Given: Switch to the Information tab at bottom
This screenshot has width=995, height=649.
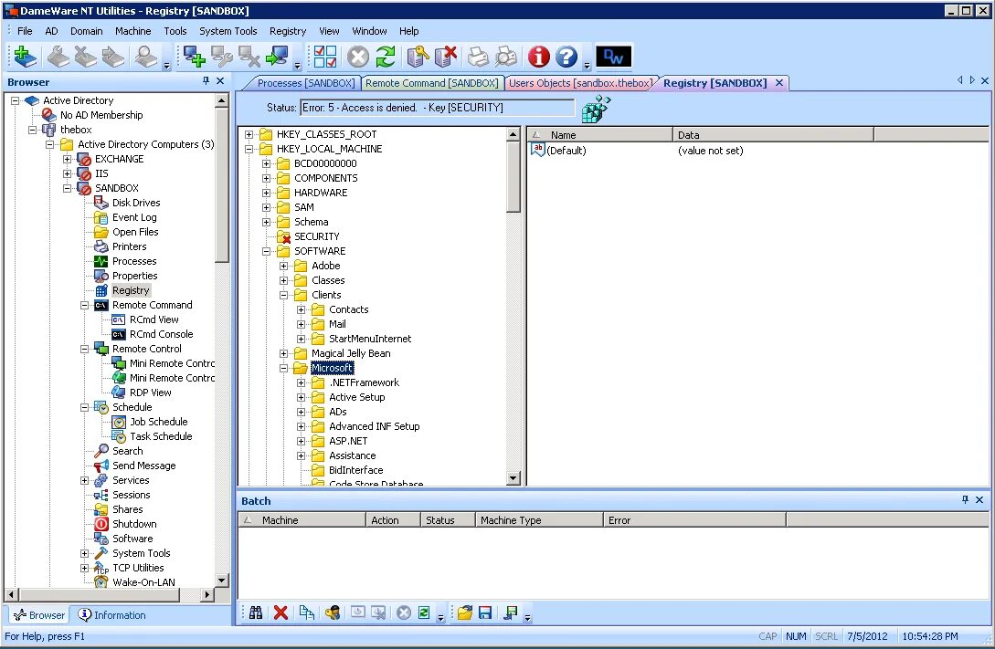Looking at the screenshot, I should point(111,615).
